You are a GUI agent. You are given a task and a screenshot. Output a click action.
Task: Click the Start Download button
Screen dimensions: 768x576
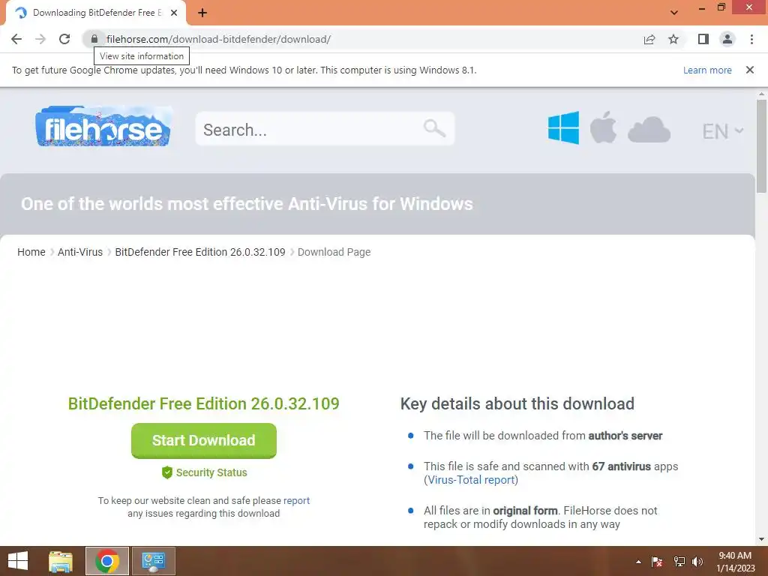coord(204,441)
